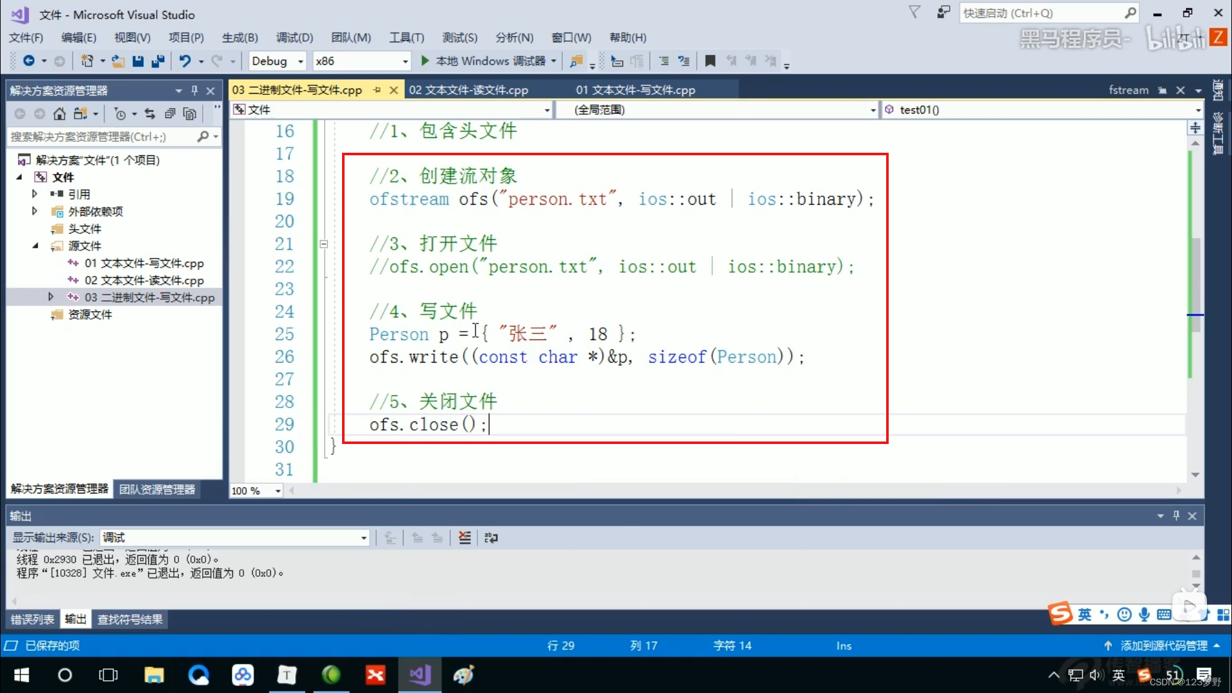The image size is (1232, 693).
Task: Open the Debug configuration dropdown
Action: click(x=278, y=61)
